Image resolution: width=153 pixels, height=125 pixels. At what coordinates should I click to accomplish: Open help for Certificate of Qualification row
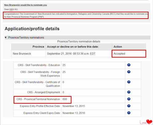click(129, 82)
